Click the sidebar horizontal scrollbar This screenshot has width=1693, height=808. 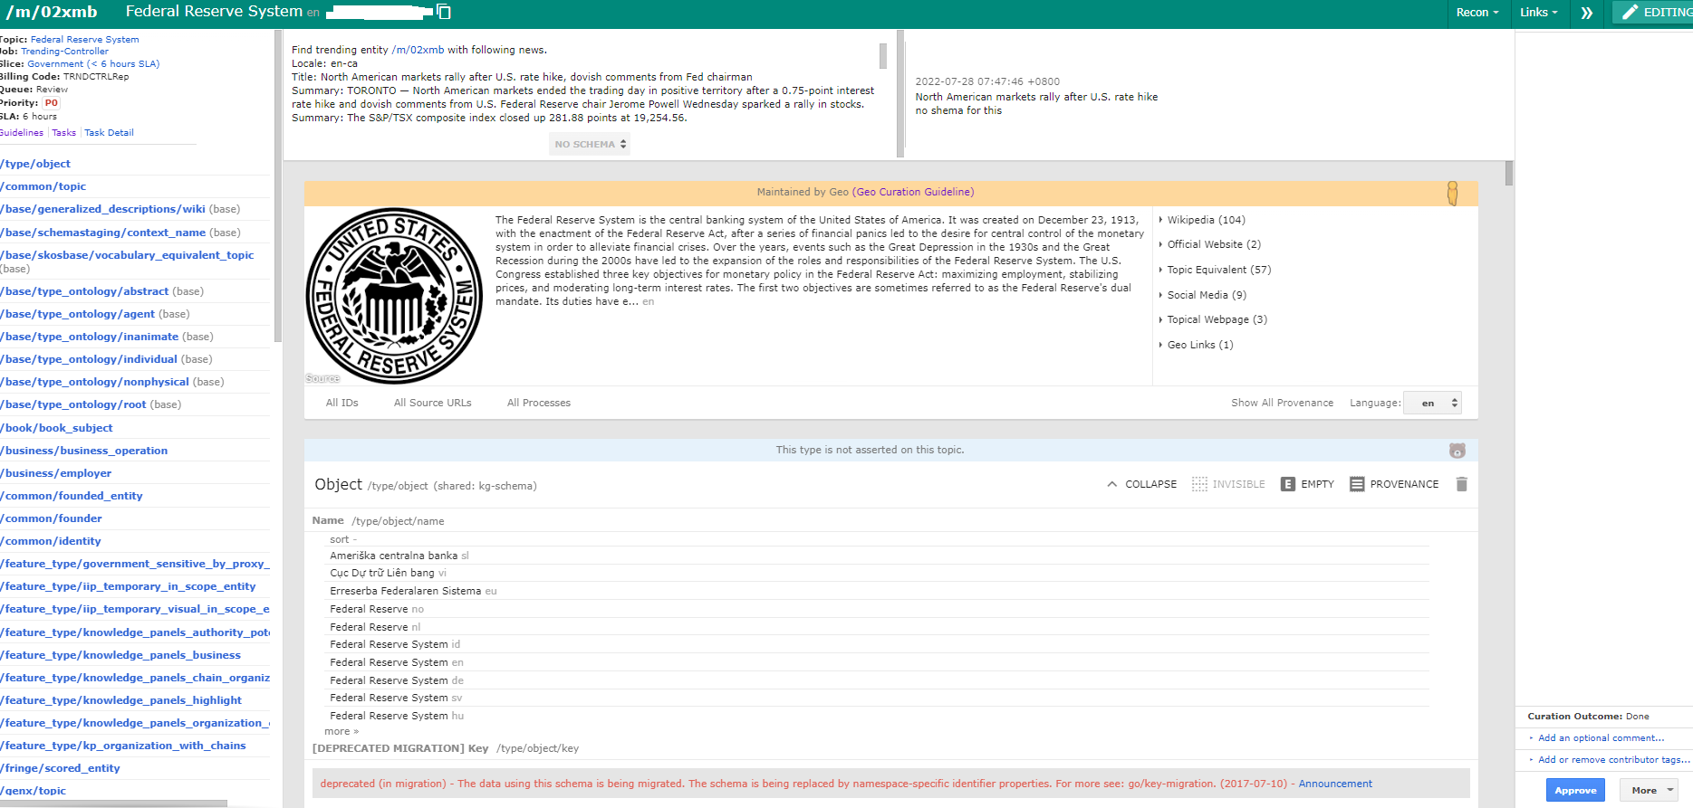click(x=113, y=803)
